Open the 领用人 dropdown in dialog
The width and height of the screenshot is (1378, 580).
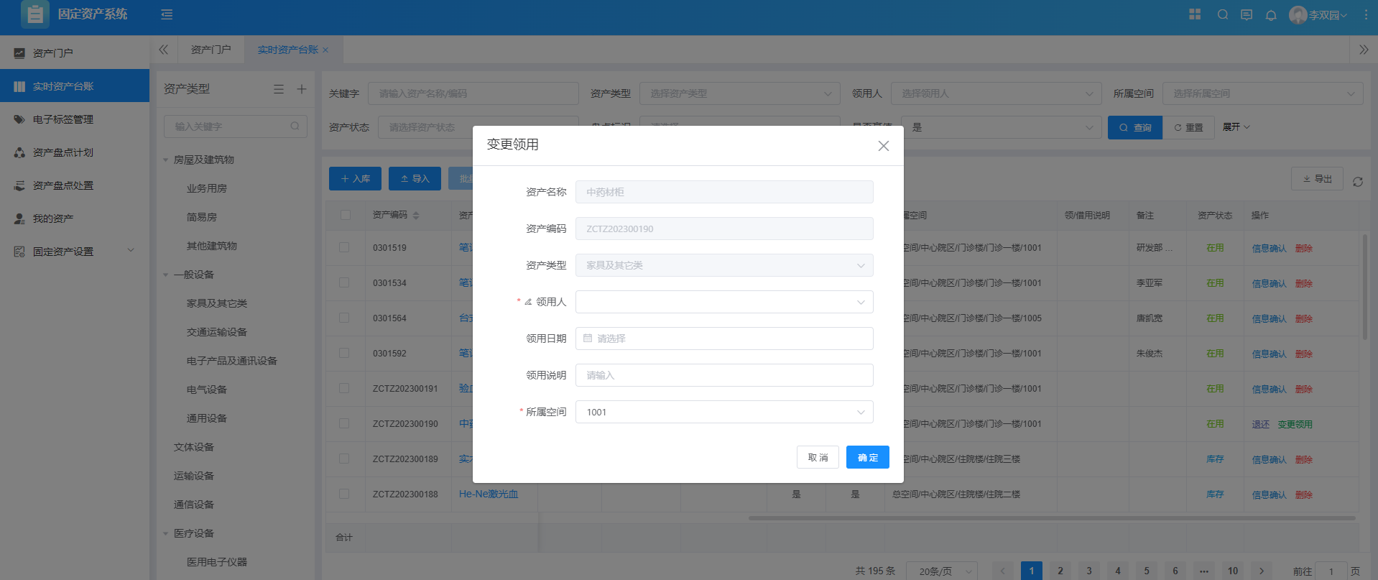coord(723,302)
